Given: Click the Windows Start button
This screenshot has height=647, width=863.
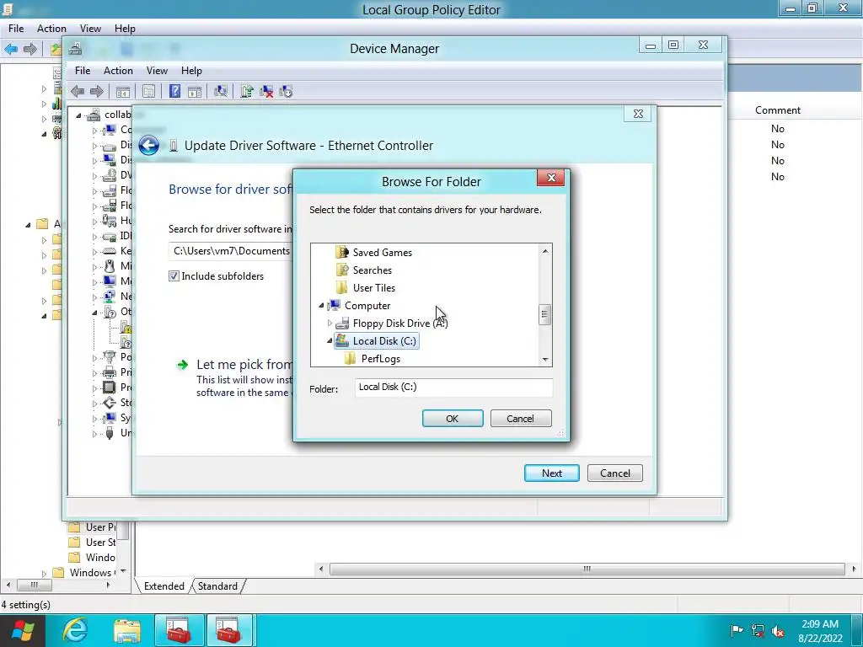Looking at the screenshot, I should 22,630.
